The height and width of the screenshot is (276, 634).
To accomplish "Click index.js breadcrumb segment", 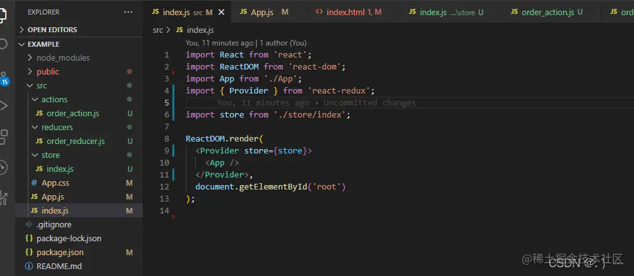I will 195,30.
